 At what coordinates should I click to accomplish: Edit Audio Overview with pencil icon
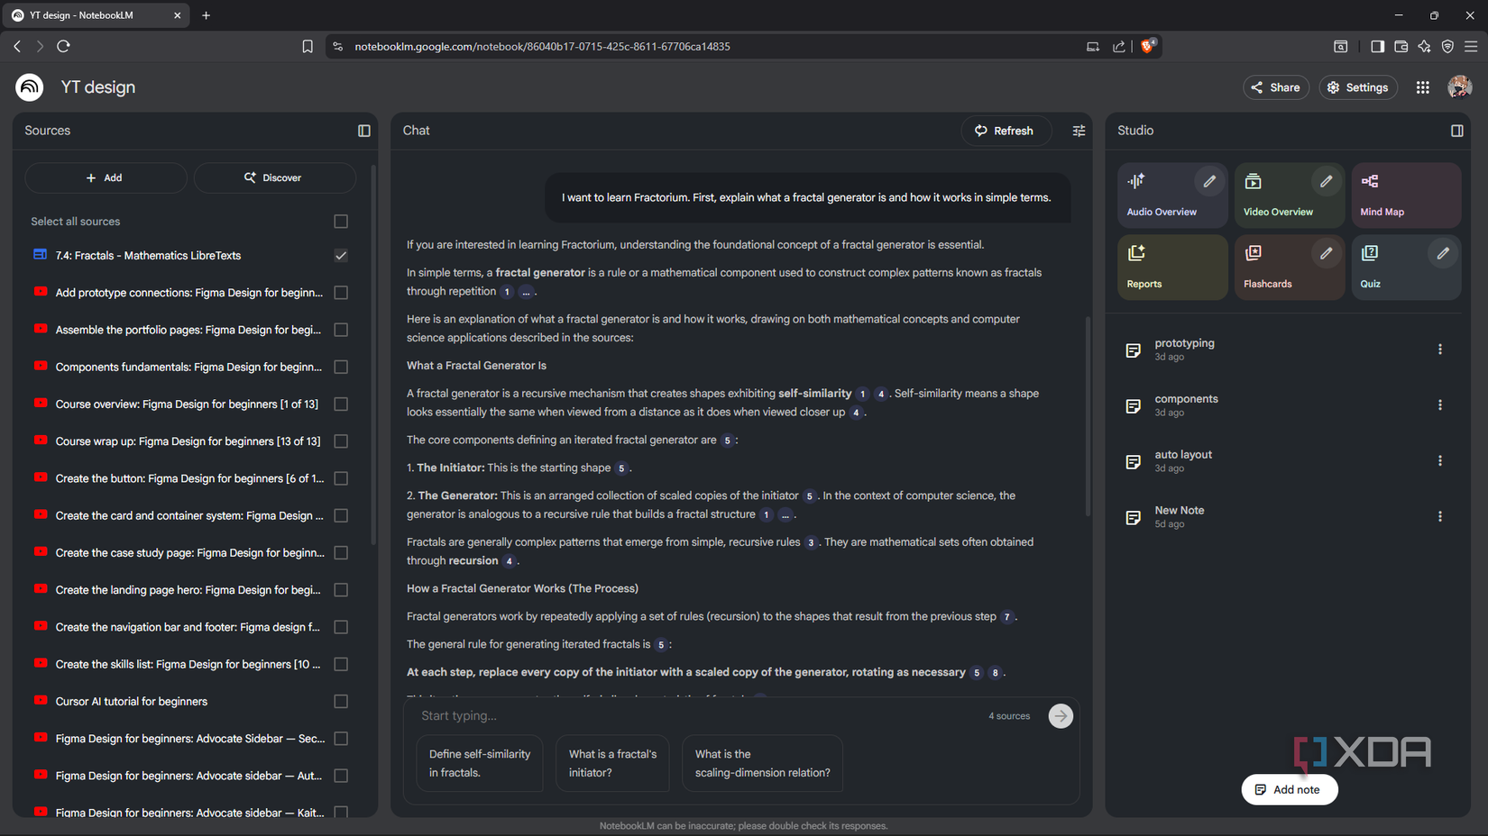pos(1209,181)
